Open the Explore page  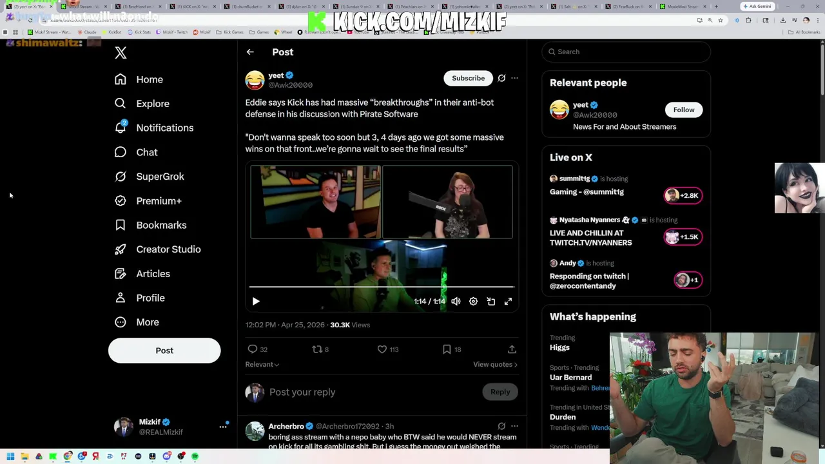tap(142, 104)
